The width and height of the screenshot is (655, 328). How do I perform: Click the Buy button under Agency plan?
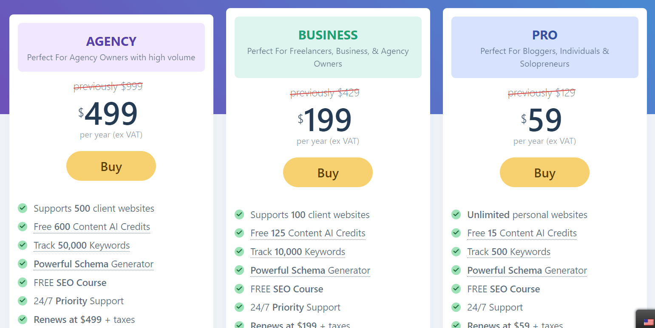[x=111, y=166]
